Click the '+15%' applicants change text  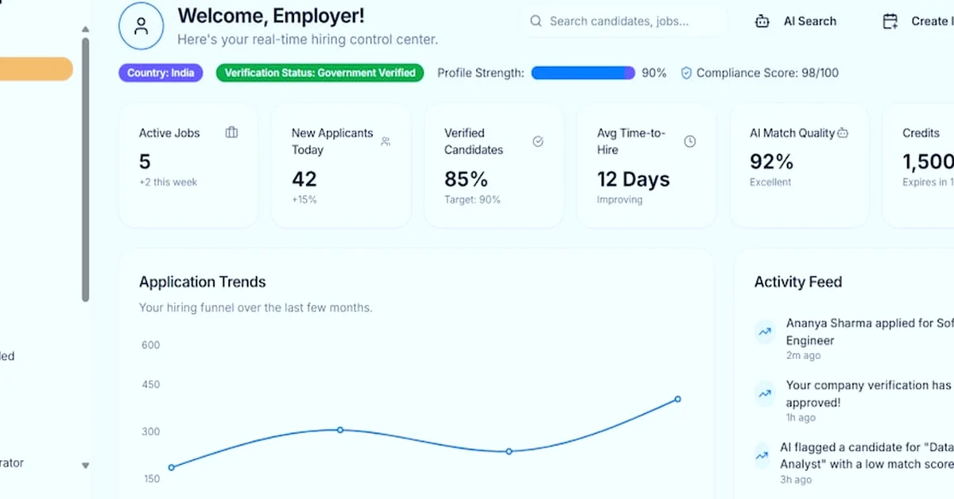[304, 199]
